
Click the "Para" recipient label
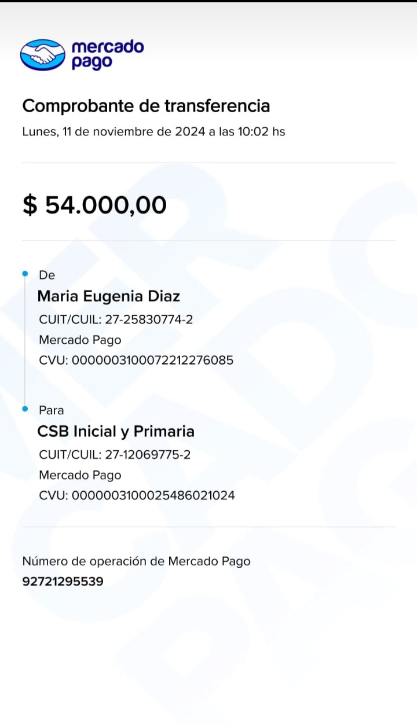coord(51,410)
